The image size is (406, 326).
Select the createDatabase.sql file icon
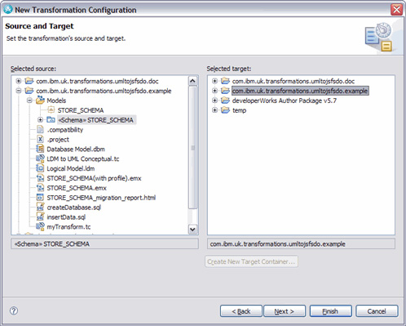(x=40, y=208)
